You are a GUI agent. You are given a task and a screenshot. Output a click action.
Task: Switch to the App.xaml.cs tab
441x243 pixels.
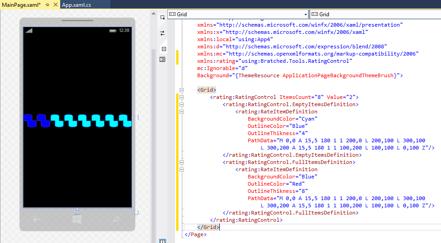point(76,5)
